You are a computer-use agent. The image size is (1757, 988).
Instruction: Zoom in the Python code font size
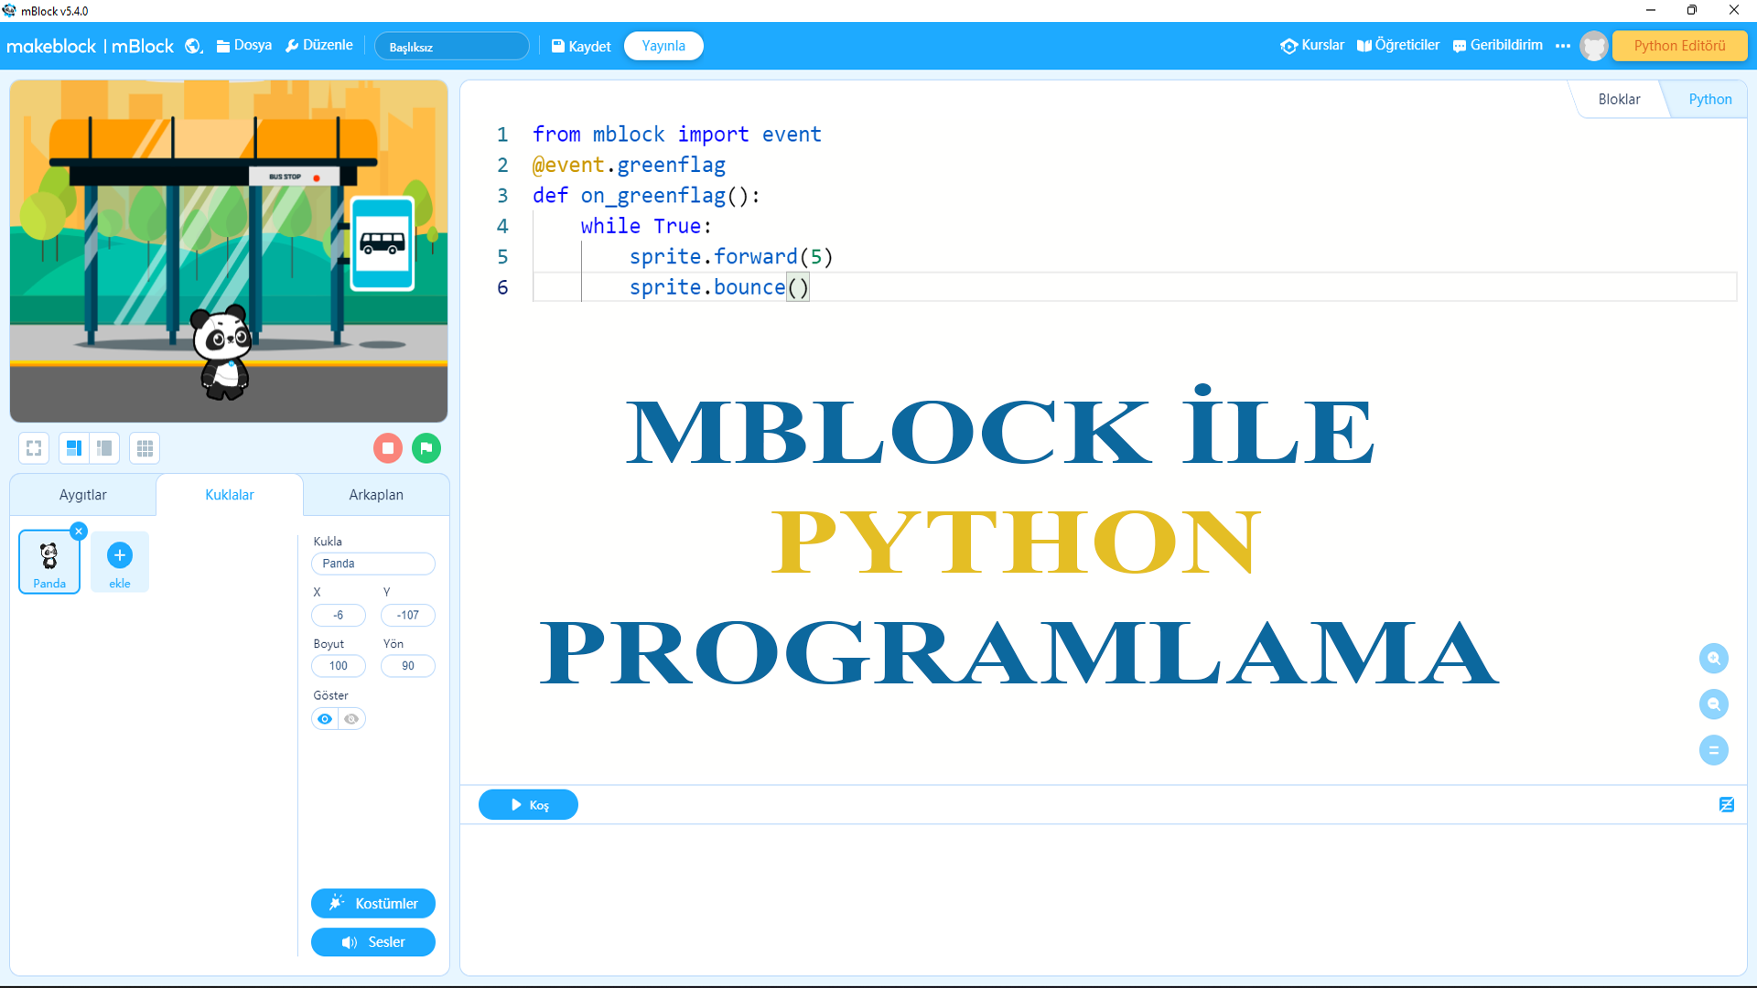(x=1713, y=658)
